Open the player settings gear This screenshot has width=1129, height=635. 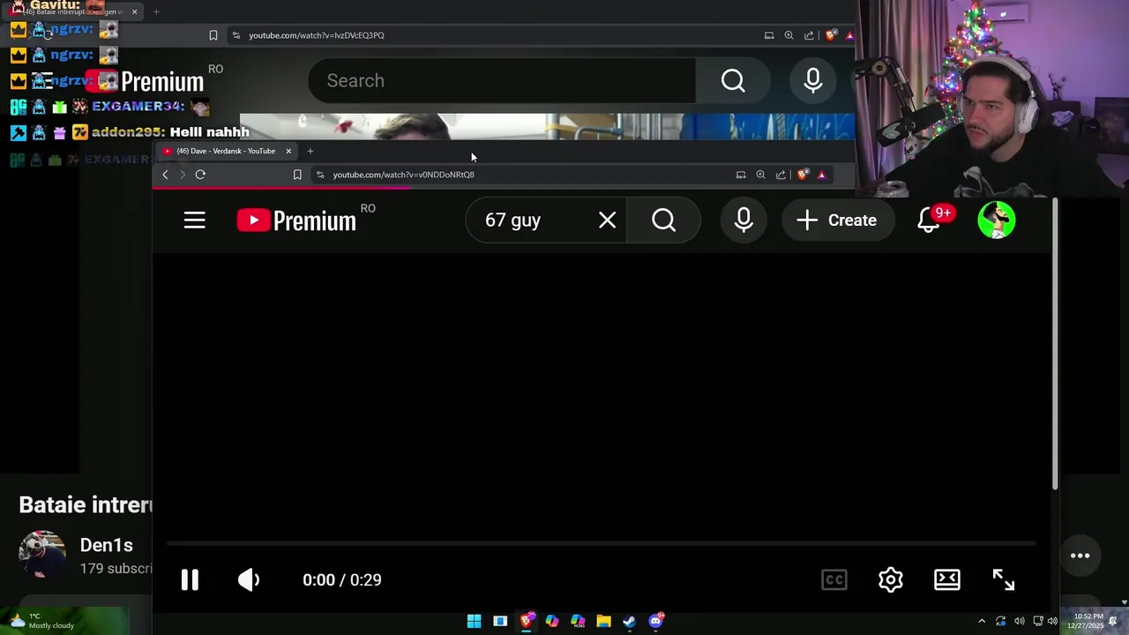[x=891, y=579]
